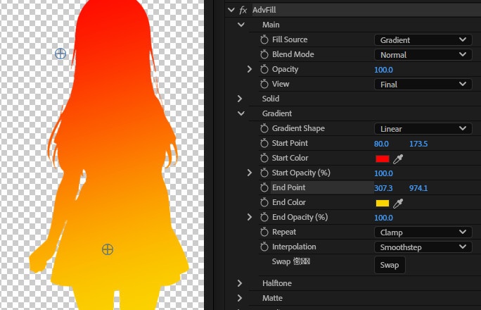Screen dimensions: 481x310
Task: Click the Swap button
Action: click(390, 265)
